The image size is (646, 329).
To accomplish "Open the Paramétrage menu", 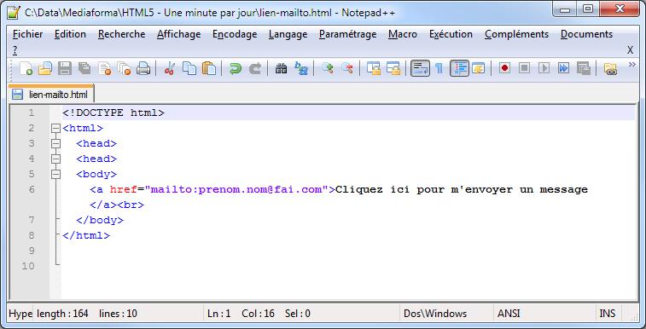I will (347, 34).
